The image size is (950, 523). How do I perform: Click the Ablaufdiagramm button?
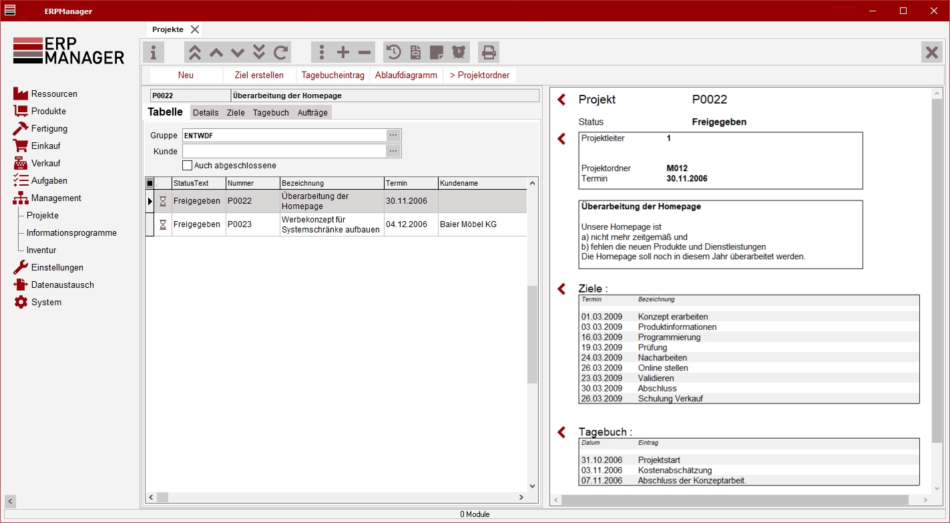coord(406,75)
